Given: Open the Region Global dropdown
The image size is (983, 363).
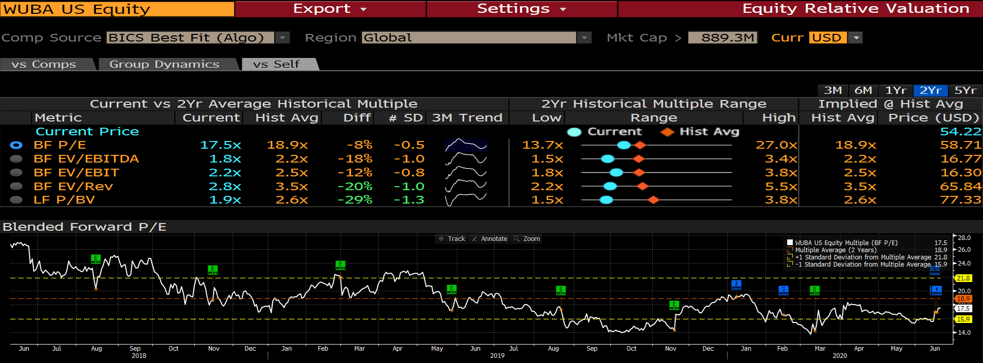Looking at the screenshot, I should click(584, 38).
